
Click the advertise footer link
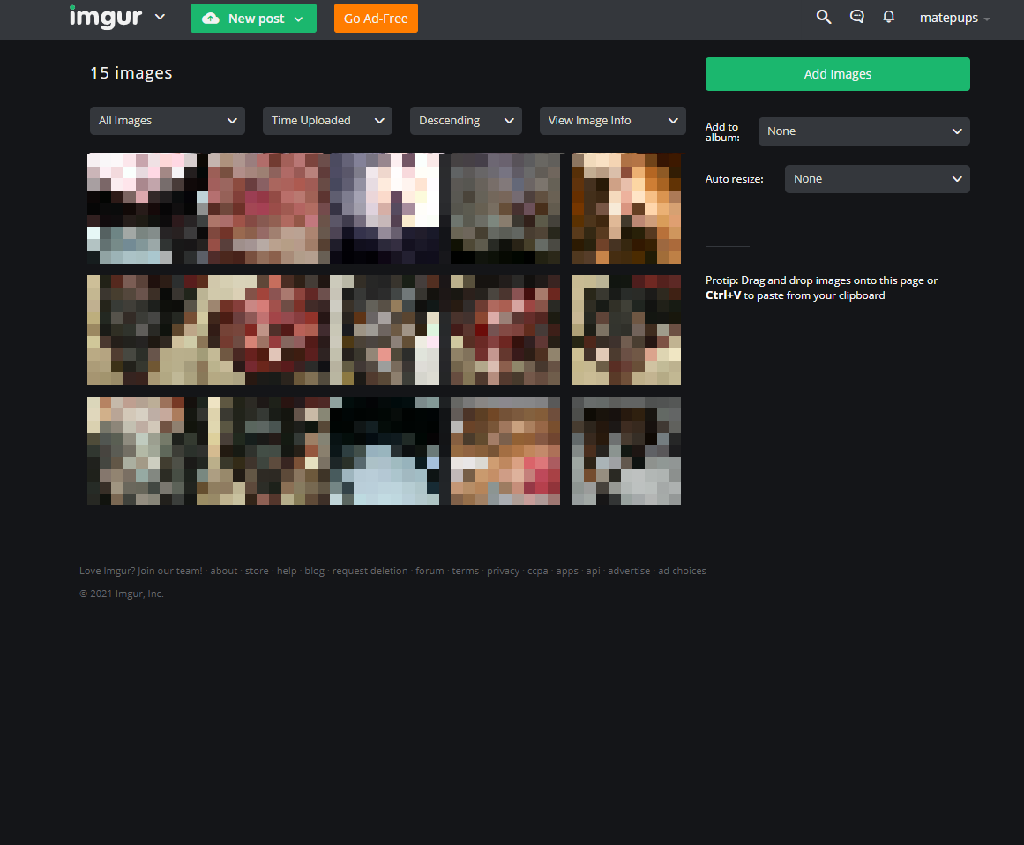pyautogui.click(x=629, y=571)
